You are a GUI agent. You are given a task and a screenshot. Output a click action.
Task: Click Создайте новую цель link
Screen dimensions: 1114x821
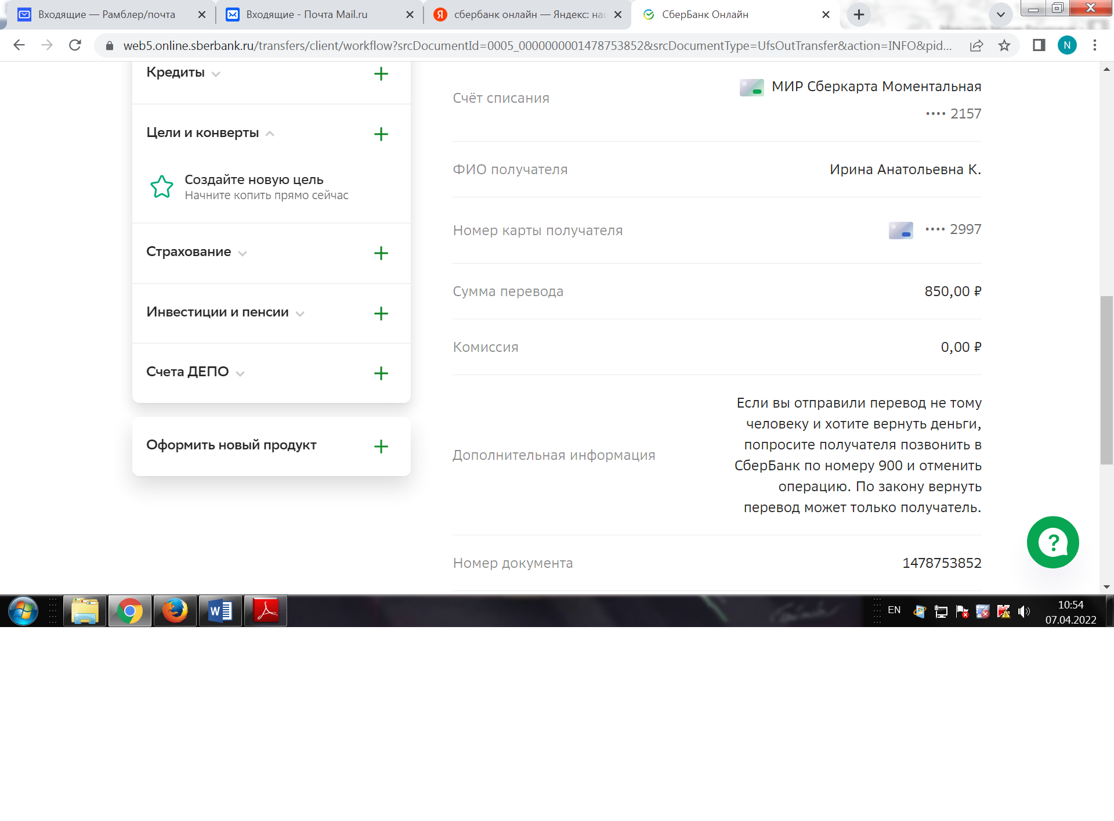[x=254, y=180]
